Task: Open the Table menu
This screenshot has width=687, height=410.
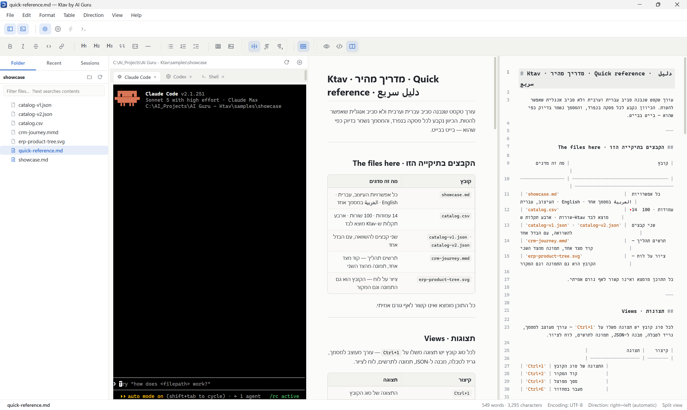Action: pyautogui.click(x=69, y=15)
